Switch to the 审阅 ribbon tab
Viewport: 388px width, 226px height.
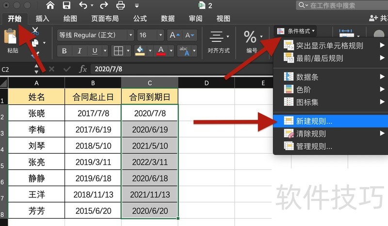pos(195,18)
